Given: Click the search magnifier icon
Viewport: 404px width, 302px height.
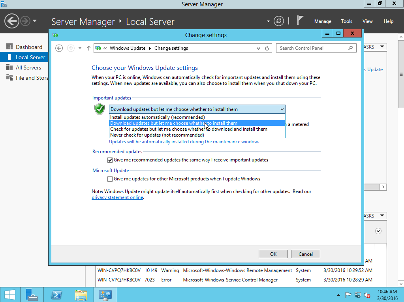Looking at the screenshot, I should (x=350, y=48).
